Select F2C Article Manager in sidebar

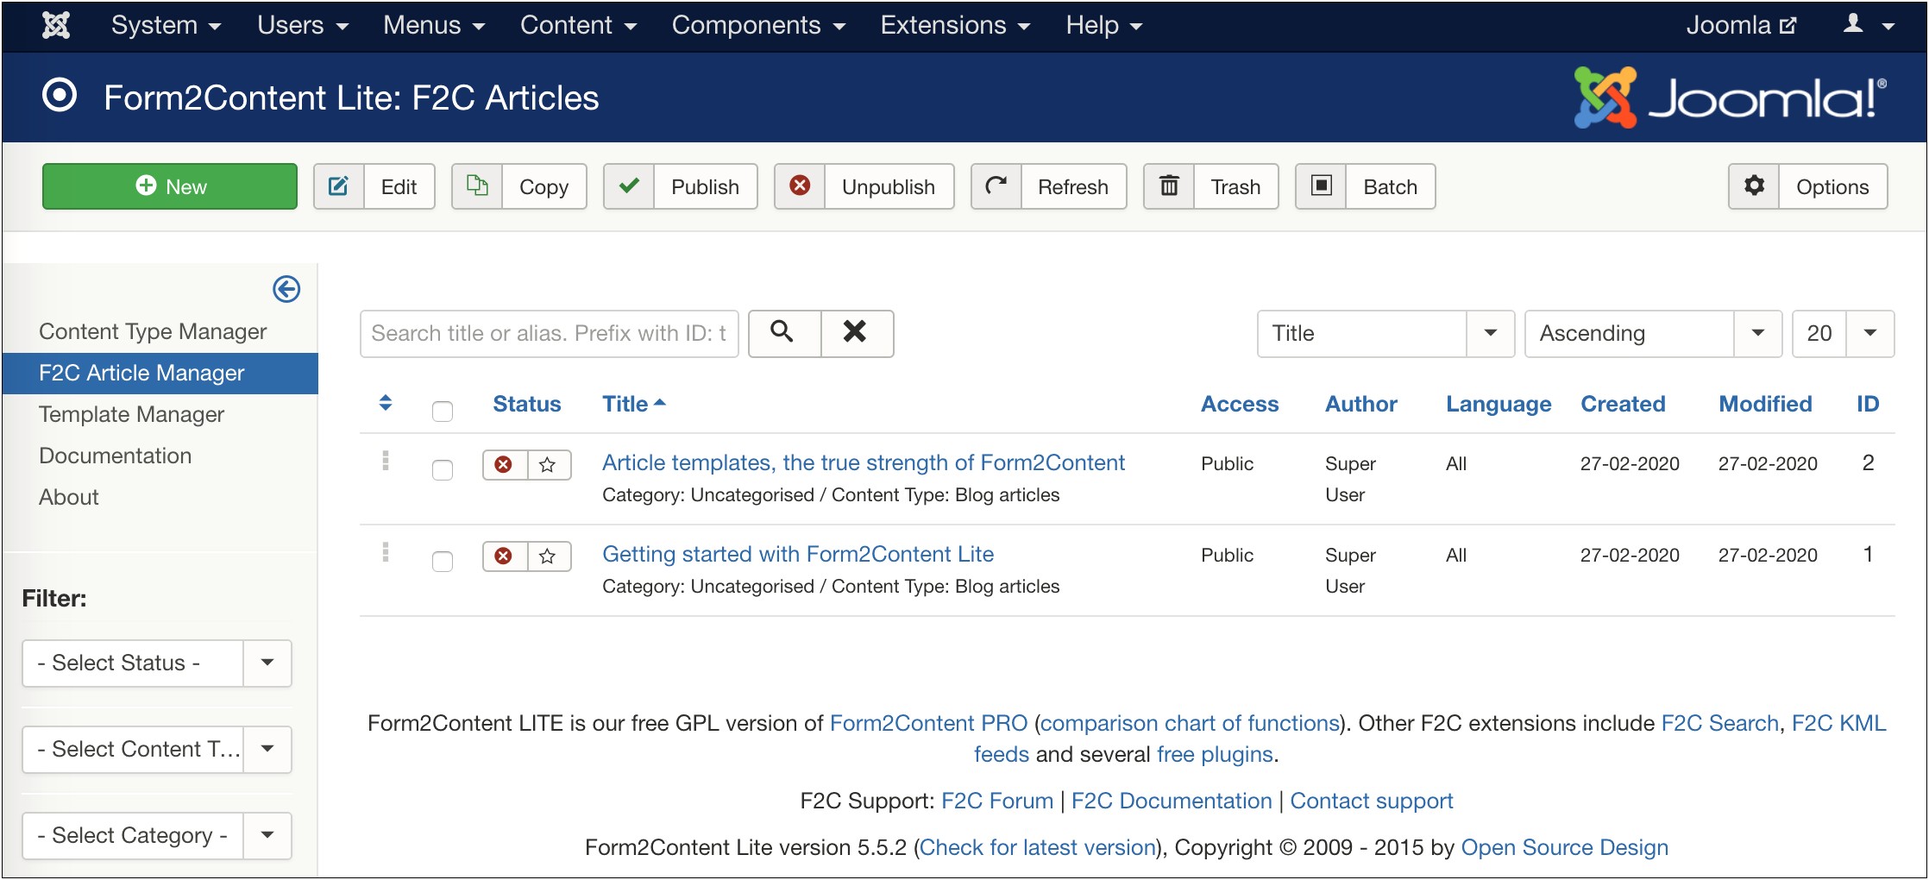160,373
